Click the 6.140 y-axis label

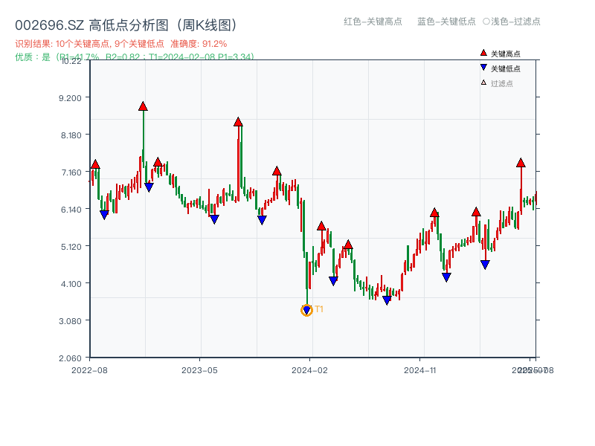point(71,210)
